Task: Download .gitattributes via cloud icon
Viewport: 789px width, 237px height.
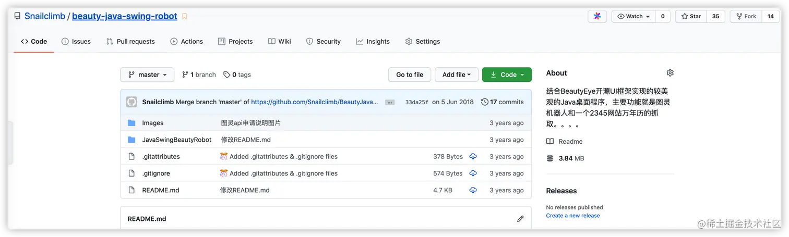Action: pyautogui.click(x=473, y=156)
